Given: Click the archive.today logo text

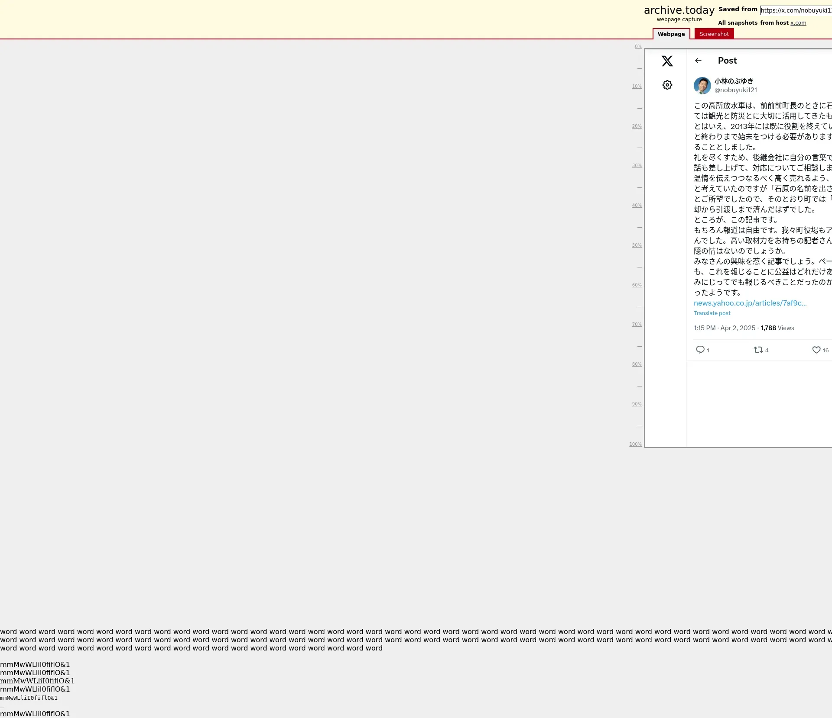Looking at the screenshot, I should [x=679, y=10].
